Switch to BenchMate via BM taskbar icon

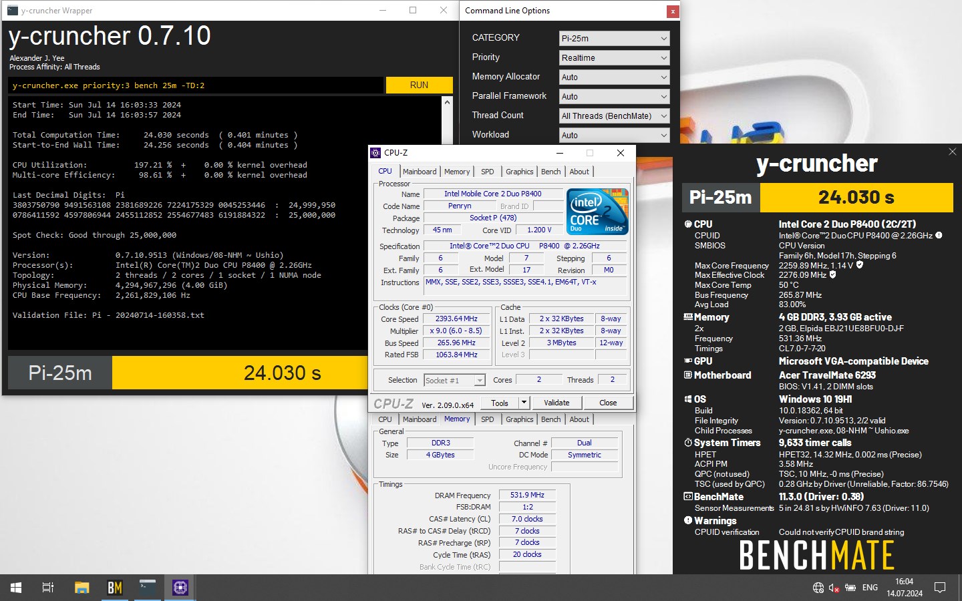coord(115,588)
